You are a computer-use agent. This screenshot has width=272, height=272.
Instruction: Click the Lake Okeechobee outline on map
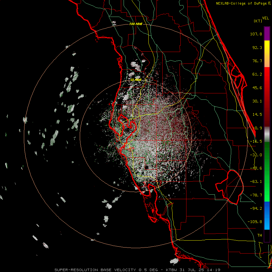tap(229, 187)
